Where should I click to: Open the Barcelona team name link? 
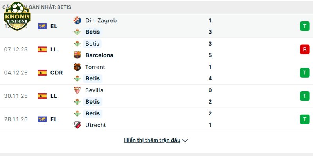(x=99, y=55)
